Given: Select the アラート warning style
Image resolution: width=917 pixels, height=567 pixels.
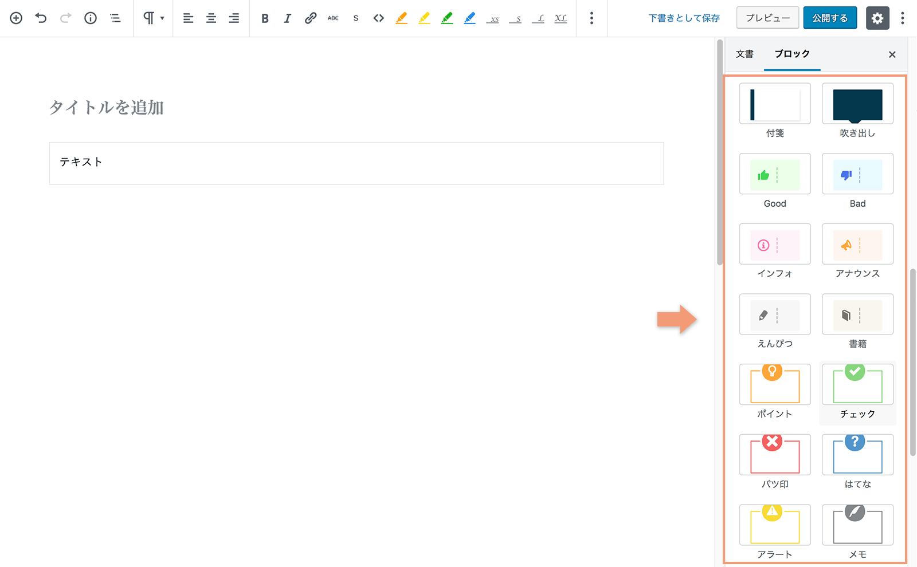Looking at the screenshot, I should point(775,532).
